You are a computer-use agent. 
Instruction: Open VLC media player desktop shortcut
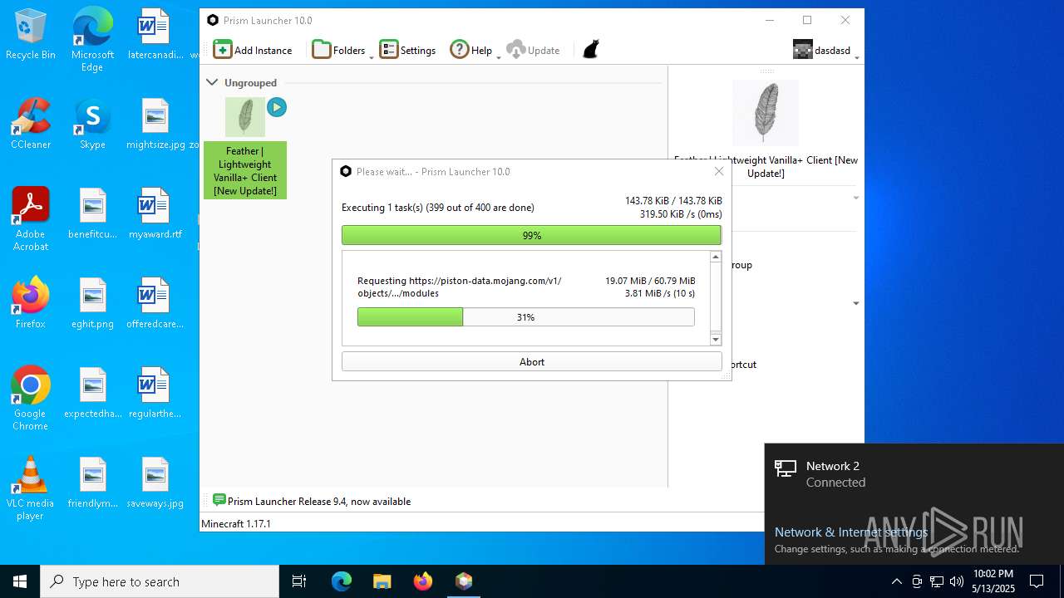31,488
